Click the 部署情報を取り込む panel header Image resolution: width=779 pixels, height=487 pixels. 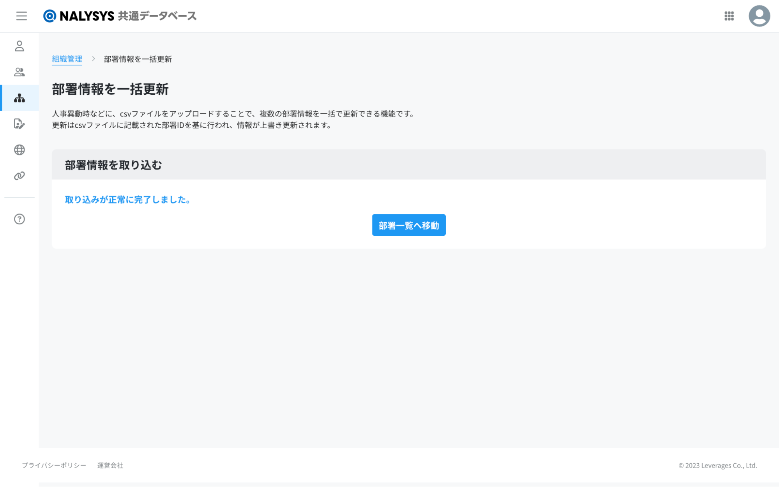(x=113, y=165)
